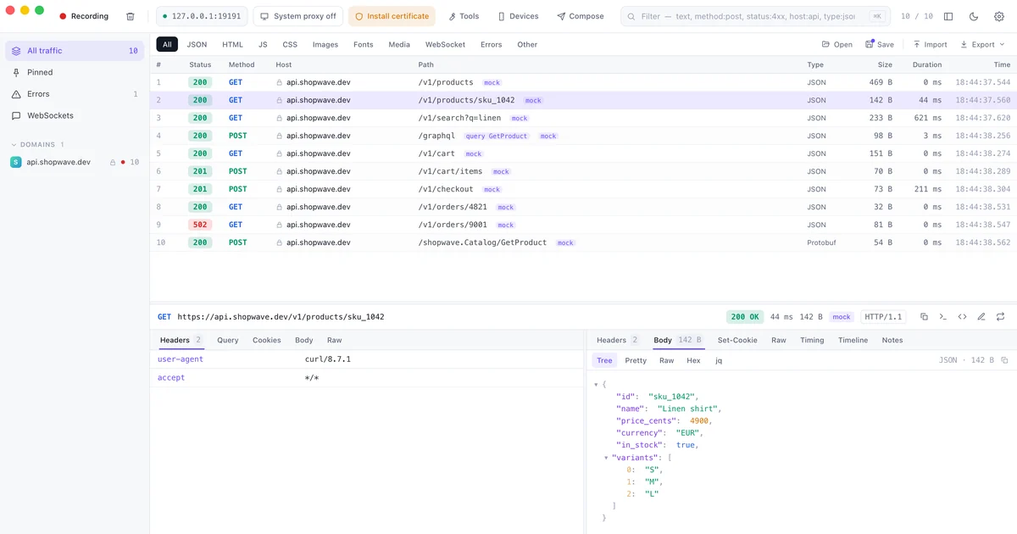Click proxy address 127.0.0.1:19191

[x=202, y=16]
